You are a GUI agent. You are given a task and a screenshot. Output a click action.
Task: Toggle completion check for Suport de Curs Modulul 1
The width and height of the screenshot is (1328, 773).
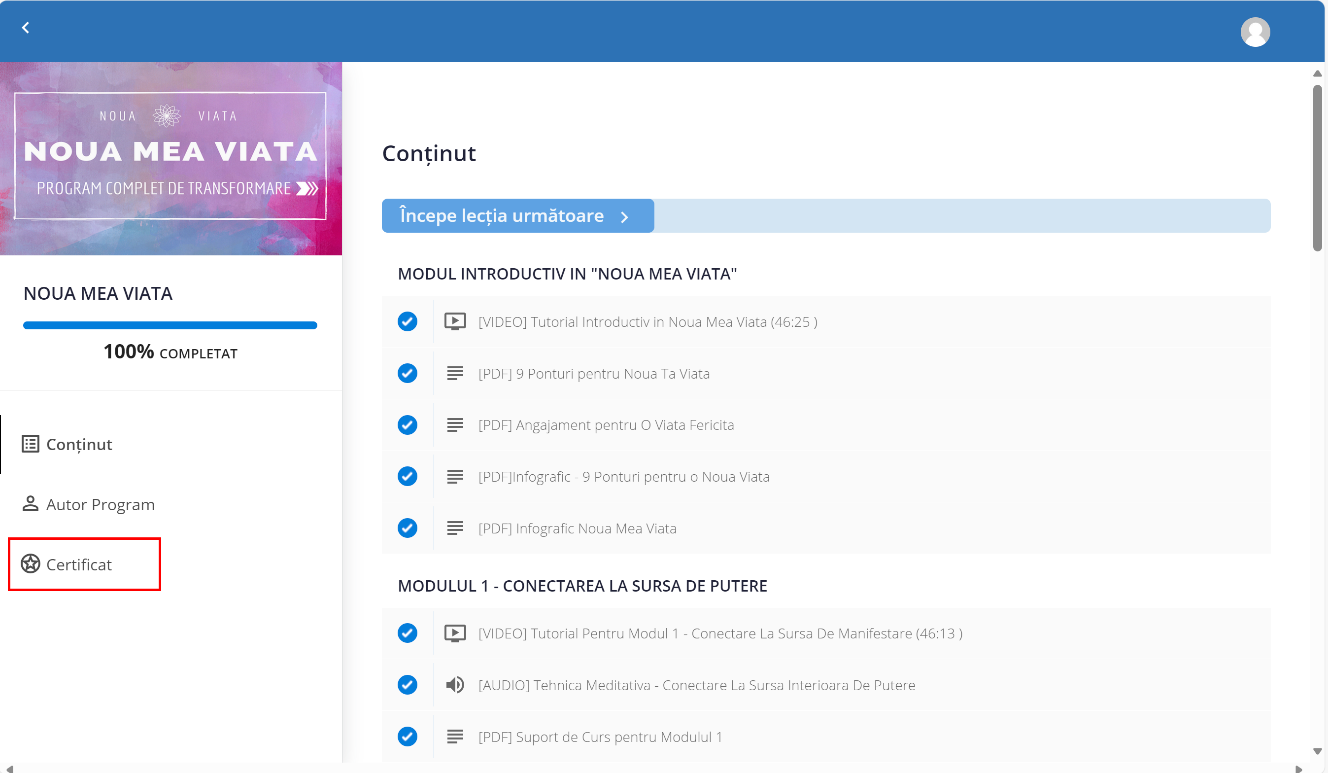(408, 736)
